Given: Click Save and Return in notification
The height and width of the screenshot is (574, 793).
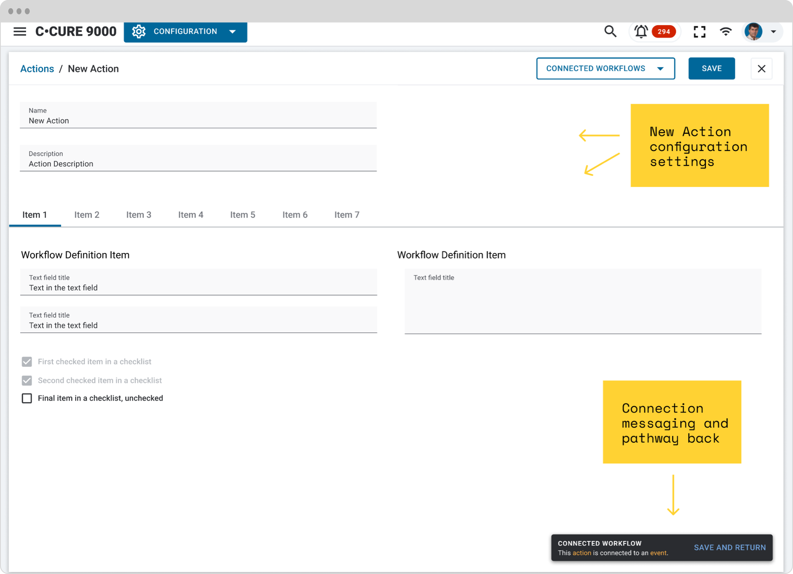Looking at the screenshot, I should coord(729,548).
